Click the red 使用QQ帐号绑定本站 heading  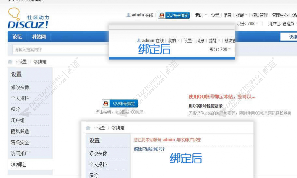tap(222, 97)
